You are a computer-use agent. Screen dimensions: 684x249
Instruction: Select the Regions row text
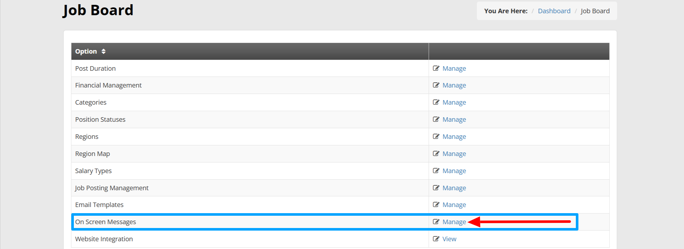pos(86,137)
